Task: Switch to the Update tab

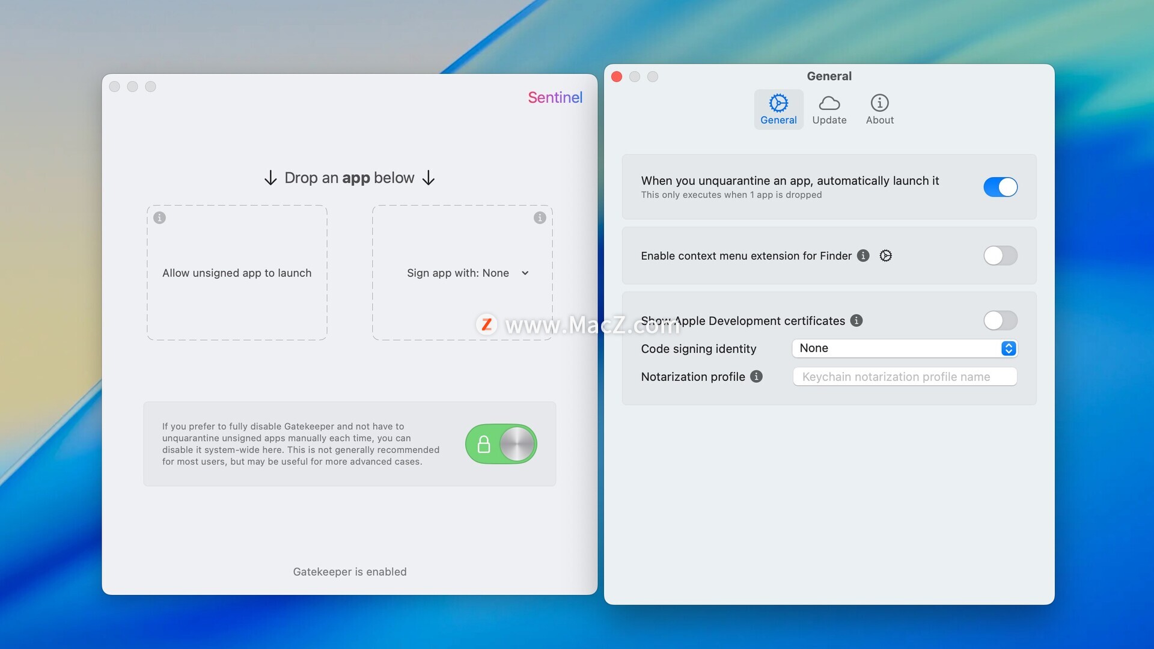Action: point(829,109)
